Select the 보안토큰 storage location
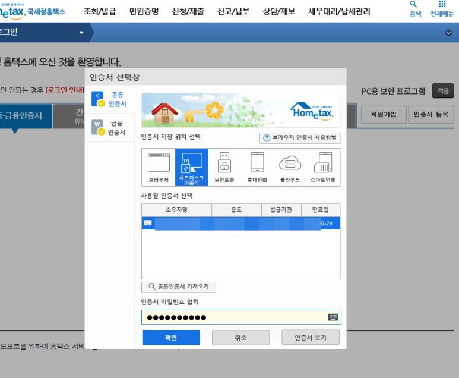This screenshot has width=459, height=378. 224,168
